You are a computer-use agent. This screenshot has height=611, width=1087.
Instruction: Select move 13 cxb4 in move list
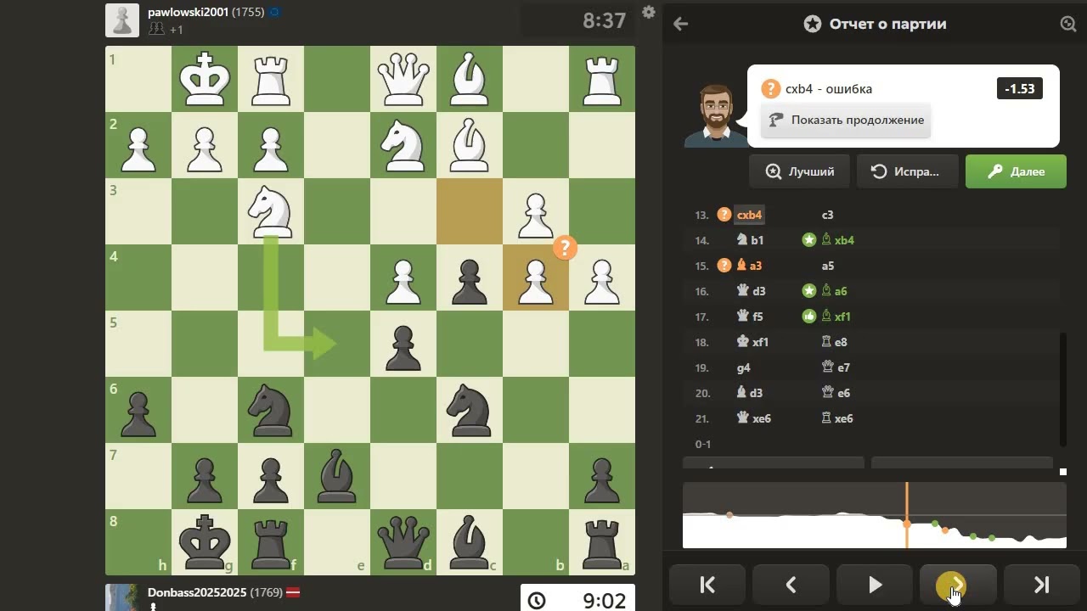[x=749, y=215]
